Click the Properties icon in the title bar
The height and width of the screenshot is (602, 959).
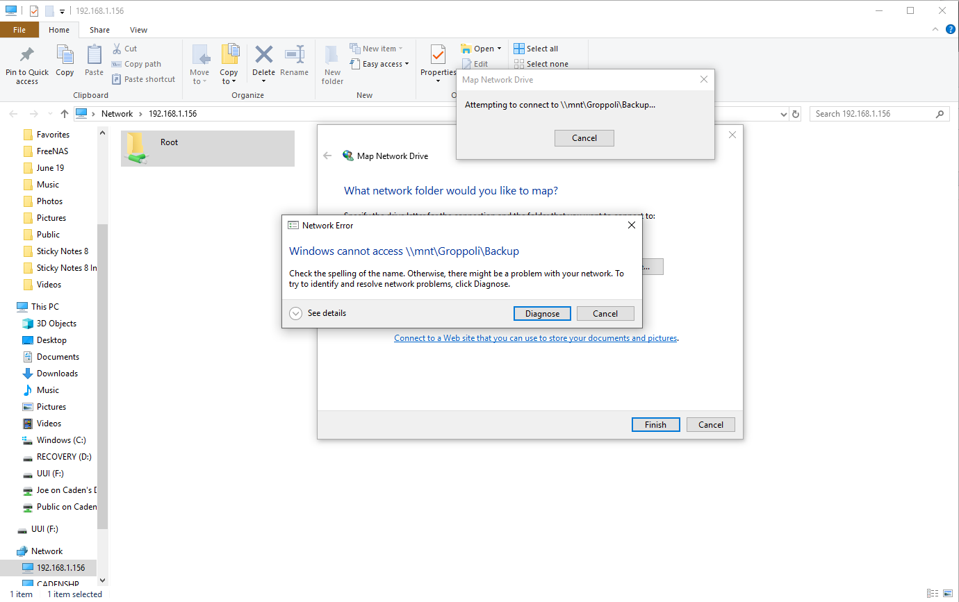click(34, 11)
